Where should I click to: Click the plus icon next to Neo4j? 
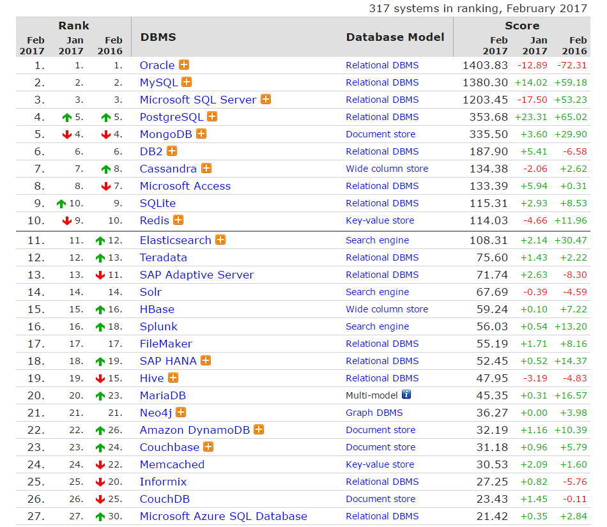click(181, 412)
